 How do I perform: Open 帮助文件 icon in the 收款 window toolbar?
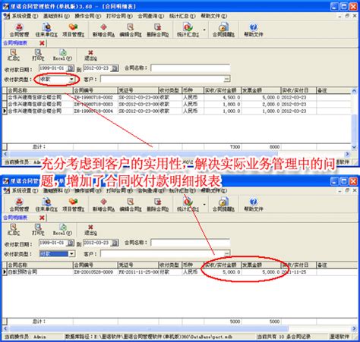254,30
